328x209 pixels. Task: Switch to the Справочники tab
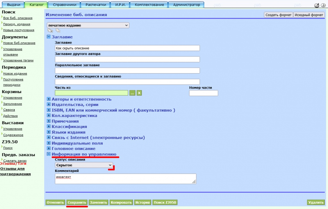point(64,5)
